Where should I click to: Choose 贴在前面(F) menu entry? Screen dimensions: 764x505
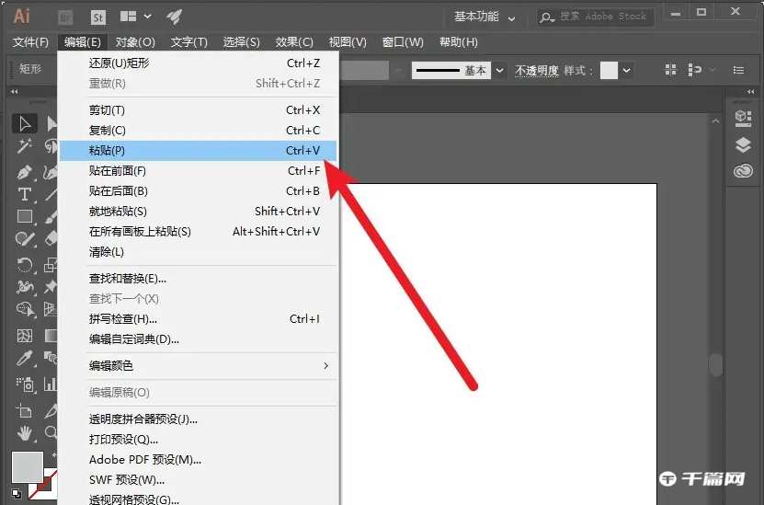(199, 171)
